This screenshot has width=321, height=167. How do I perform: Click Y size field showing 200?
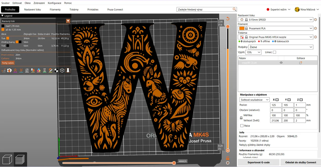[x=288, y=120]
